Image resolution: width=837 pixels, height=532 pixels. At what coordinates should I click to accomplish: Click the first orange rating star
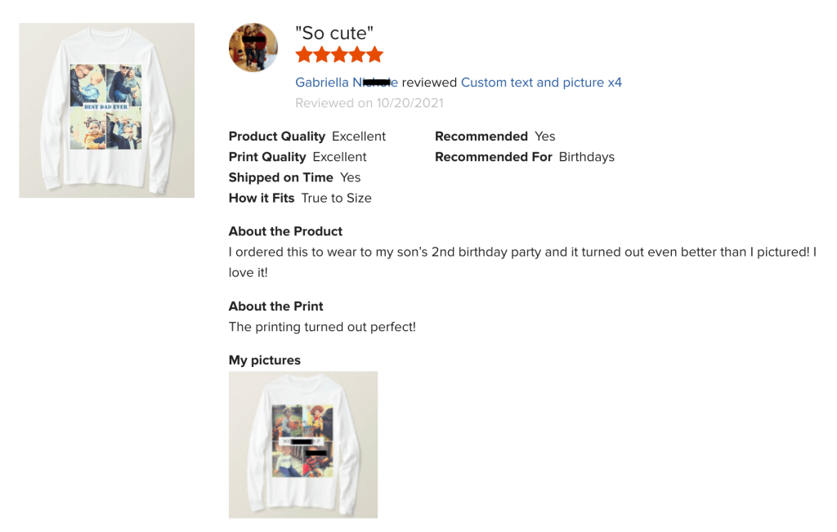(x=304, y=55)
